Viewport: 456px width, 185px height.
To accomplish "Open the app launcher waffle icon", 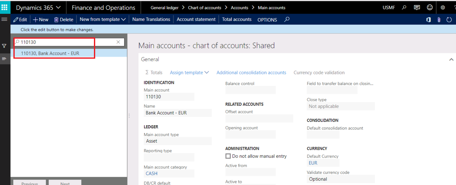I will tap(5, 7).
